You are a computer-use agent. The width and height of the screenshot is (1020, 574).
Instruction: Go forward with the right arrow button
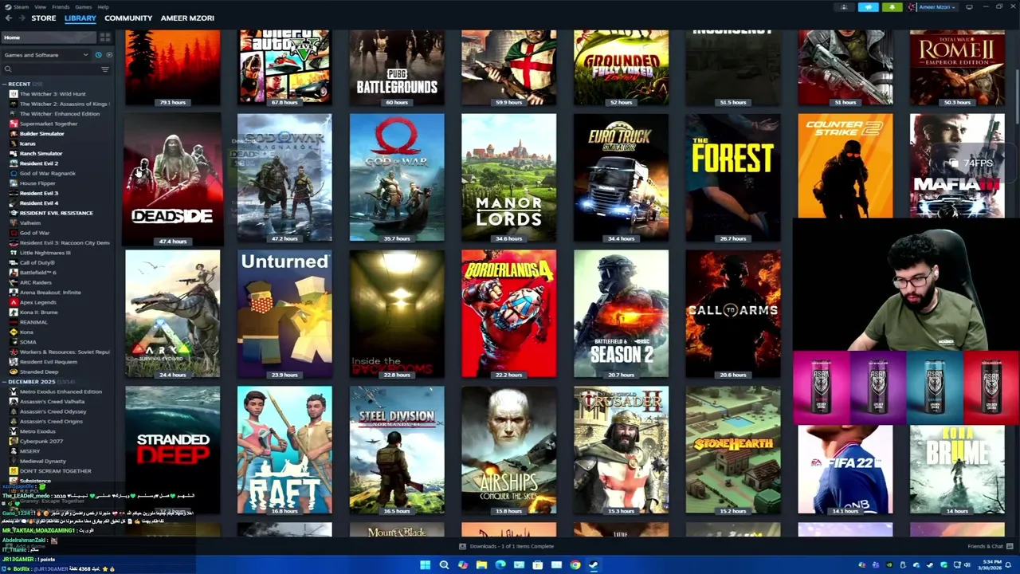tap(22, 18)
